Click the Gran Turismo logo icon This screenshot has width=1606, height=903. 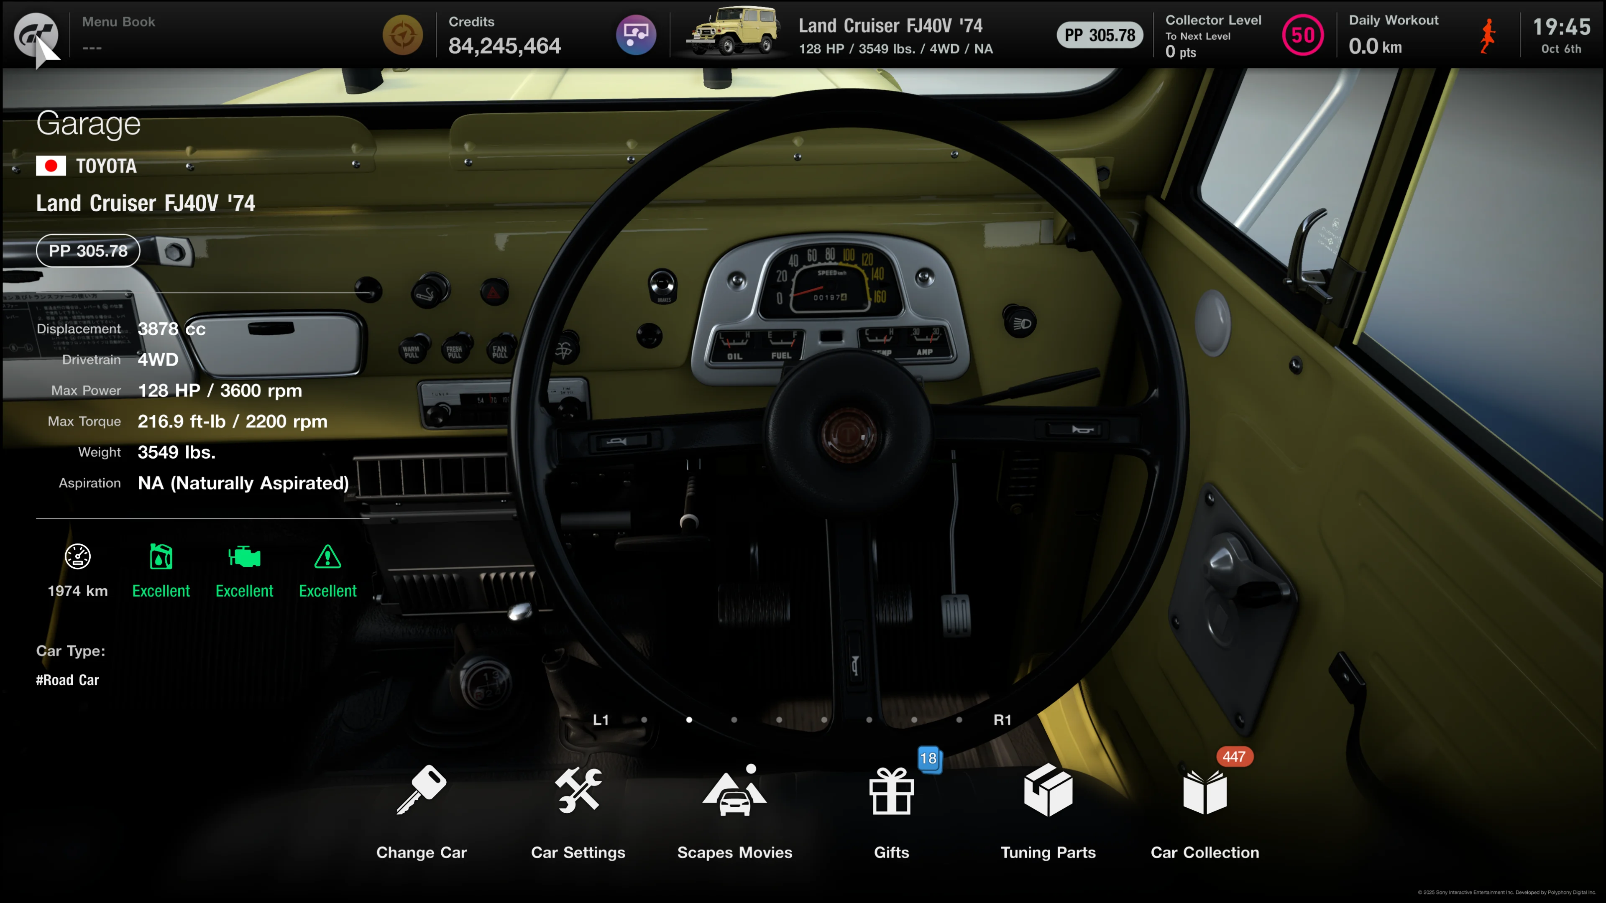coord(36,35)
